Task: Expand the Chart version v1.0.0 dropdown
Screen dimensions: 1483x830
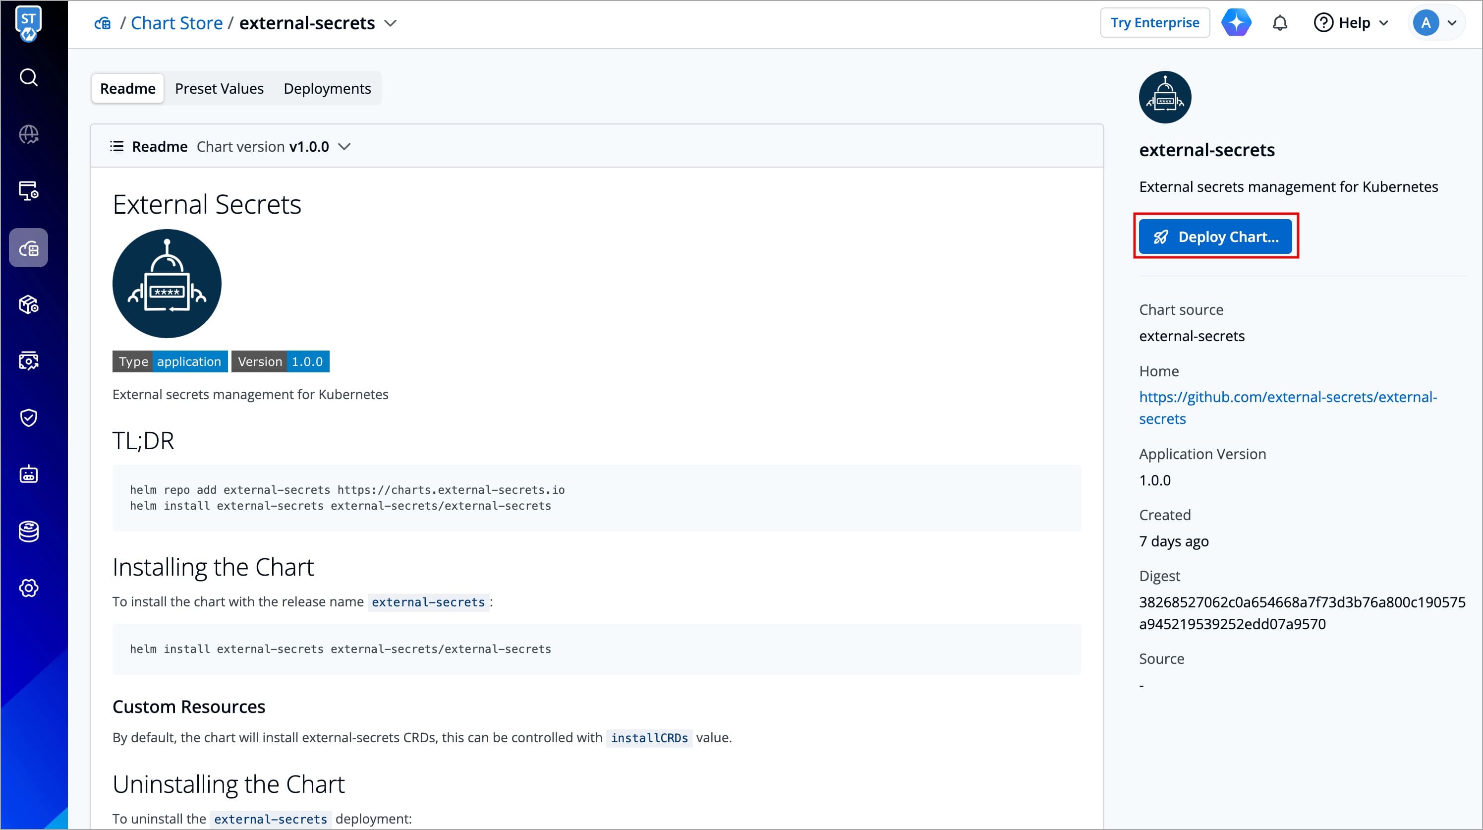Action: point(344,147)
